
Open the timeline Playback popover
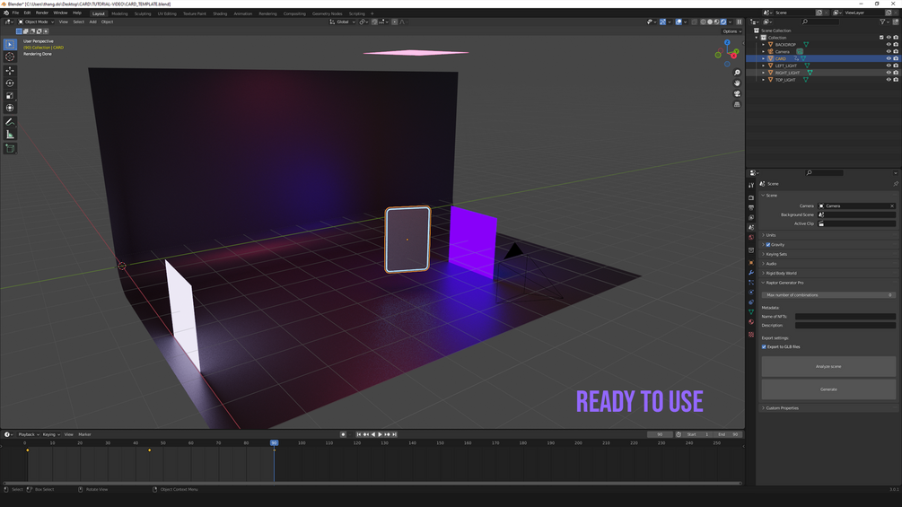pyautogui.click(x=28, y=434)
